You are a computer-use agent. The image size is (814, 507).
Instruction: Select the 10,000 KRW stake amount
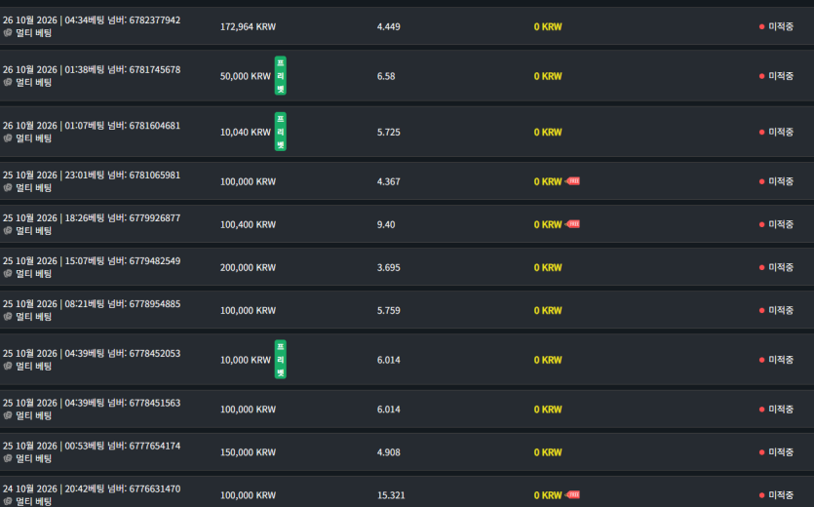(x=246, y=360)
